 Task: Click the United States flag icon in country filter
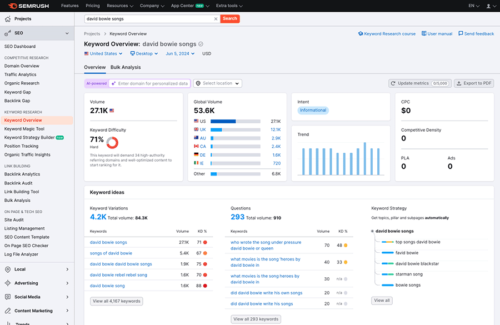coord(87,53)
